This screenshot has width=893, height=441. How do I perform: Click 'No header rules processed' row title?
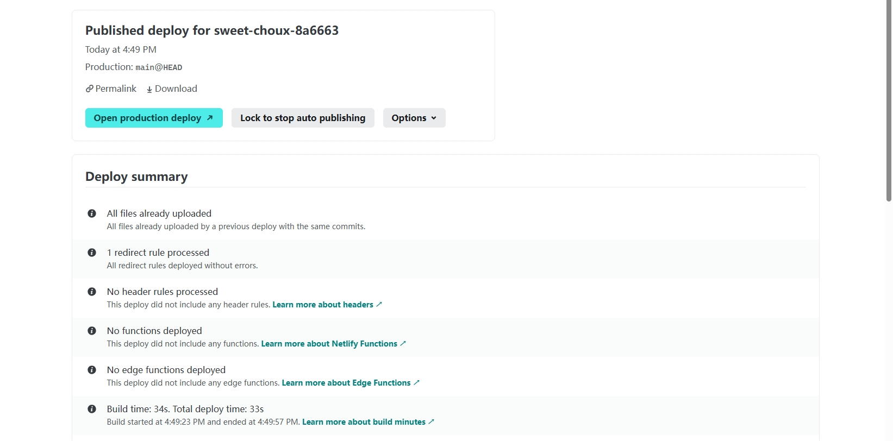[163, 292]
